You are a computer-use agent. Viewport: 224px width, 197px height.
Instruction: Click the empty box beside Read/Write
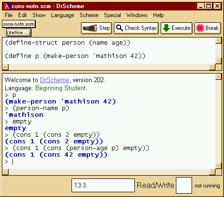click(184, 185)
